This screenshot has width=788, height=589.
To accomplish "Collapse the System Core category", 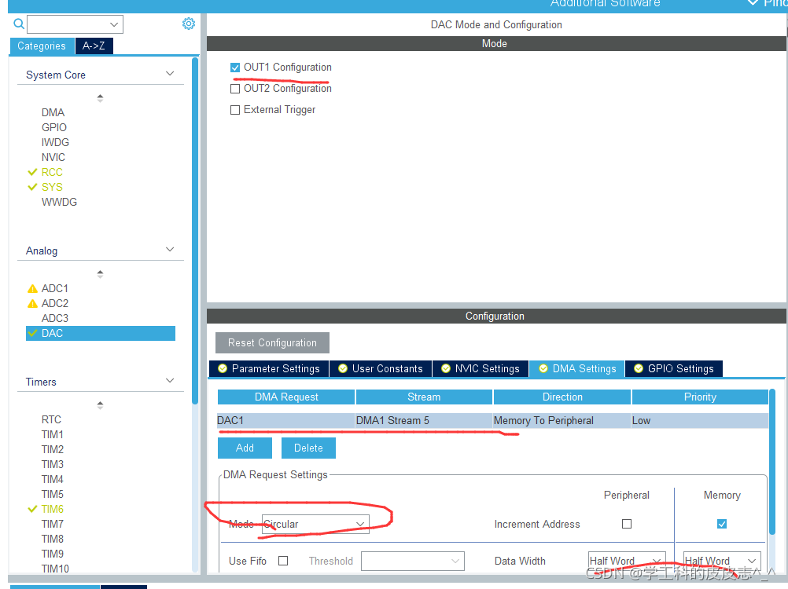I will pyautogui.click(x=170, y=74).
